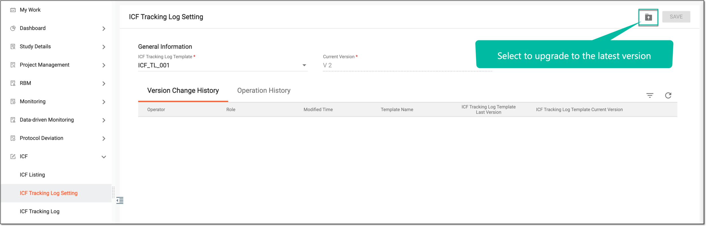Screen dimensions: 706x226
Task: Click the General Information heading
Action: click(x=165, y=47)
